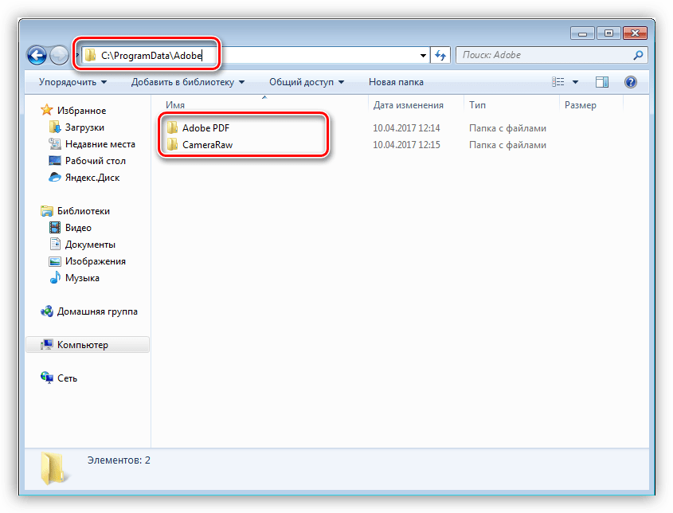Click the large folder icon in details pane
This screenshot has width=673, height=513.
coord(53,468)
